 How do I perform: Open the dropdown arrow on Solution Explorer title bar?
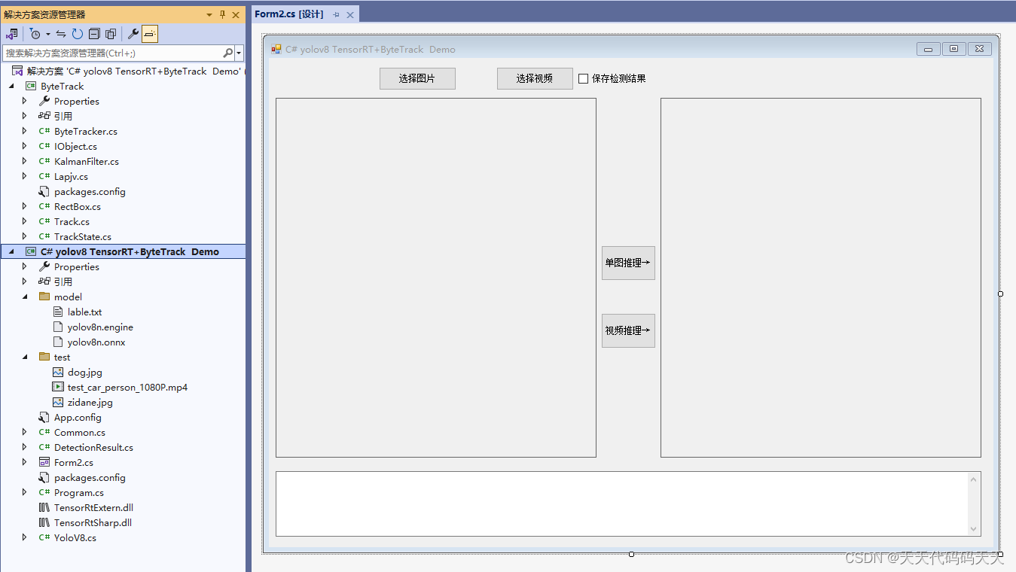[209, 14]
